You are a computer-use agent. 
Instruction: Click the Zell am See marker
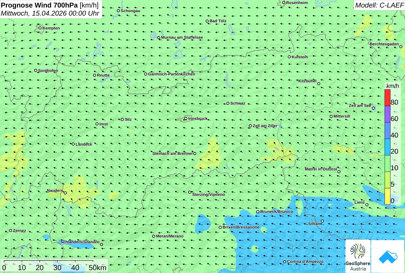(373, 108)
